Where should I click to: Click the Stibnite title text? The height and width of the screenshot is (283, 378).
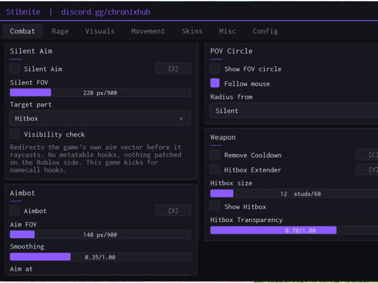(x=23, y=12)
